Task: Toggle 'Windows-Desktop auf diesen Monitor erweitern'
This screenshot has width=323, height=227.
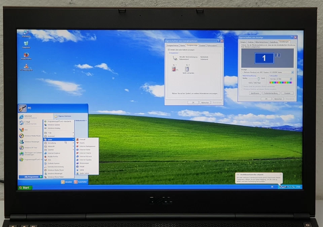Action: [242, 89]
